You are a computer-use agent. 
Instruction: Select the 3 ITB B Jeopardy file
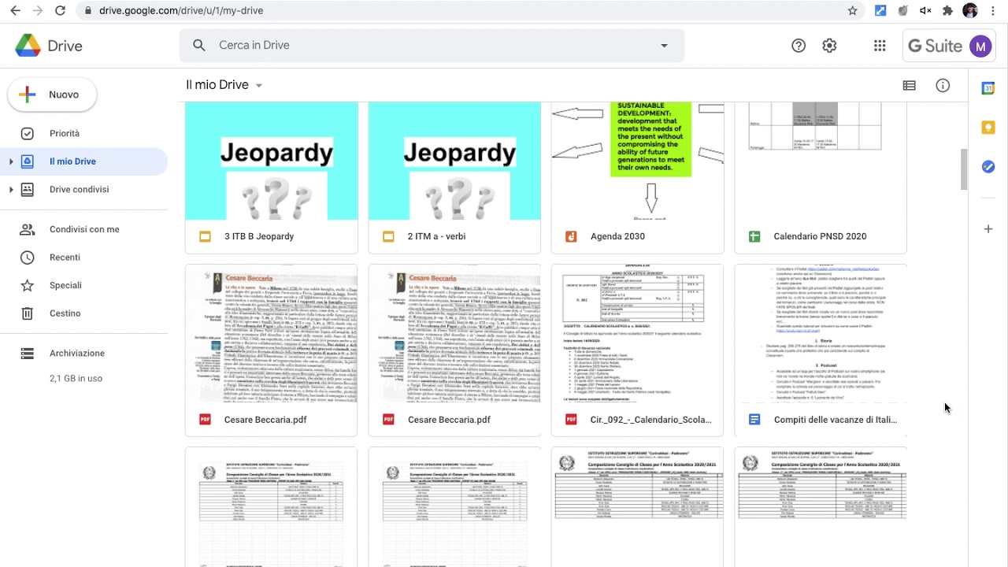tap(272, 177)
